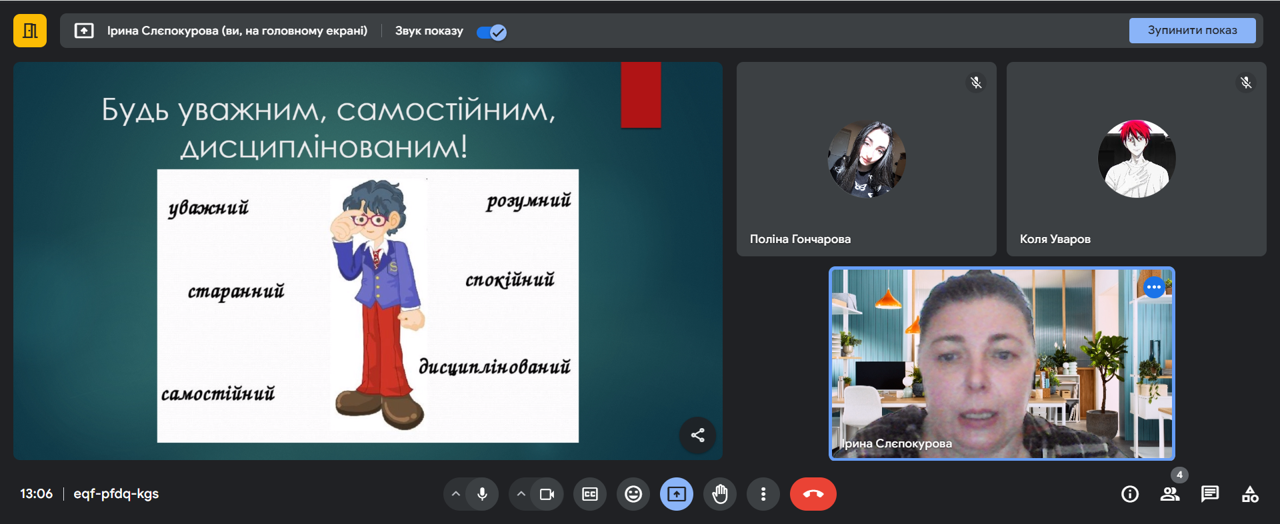Open more options three-dot menu
Viewport: 1280px width, 524px height.
pos(763,494)
